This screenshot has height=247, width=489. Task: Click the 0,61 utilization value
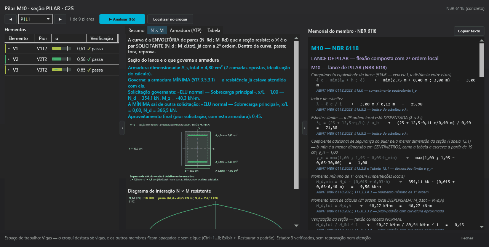tap(81, 49)
